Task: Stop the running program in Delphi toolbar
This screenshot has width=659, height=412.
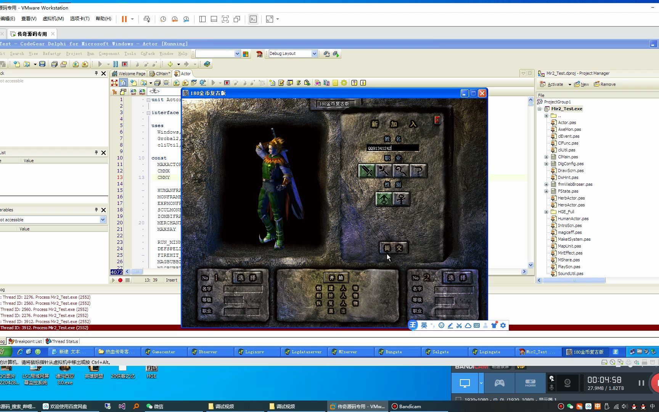Action: 124,64
